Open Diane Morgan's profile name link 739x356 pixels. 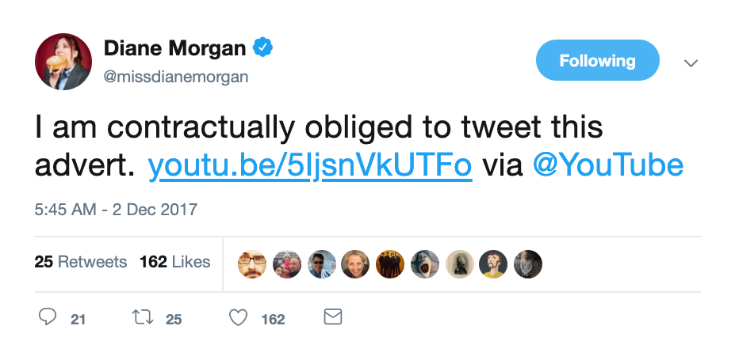click(174, 49)
